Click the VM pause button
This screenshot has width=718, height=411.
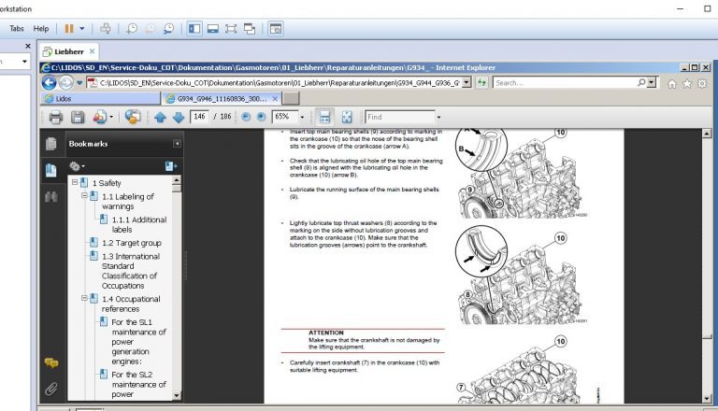(69, 28)
